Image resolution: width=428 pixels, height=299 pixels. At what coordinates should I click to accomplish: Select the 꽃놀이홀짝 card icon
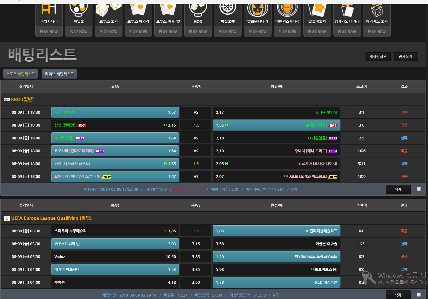[317, 10]
